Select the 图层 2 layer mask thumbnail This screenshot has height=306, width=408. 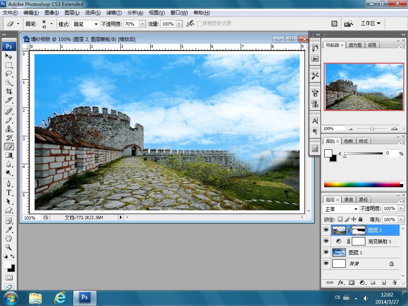359,230
